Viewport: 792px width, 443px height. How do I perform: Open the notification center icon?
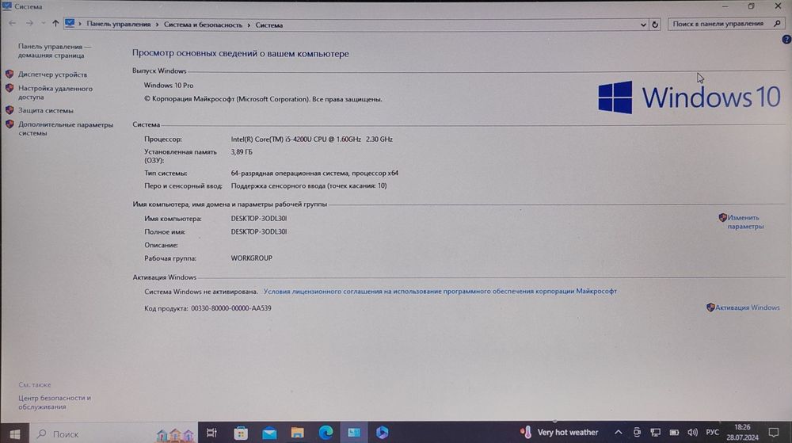click(x=774, y=433)
